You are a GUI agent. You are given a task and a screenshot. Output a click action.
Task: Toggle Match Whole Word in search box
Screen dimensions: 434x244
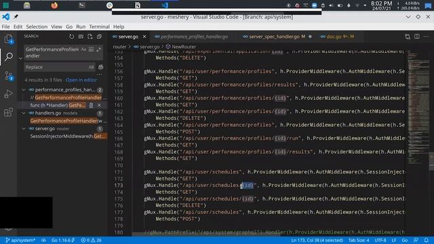(x=91, y=49)
